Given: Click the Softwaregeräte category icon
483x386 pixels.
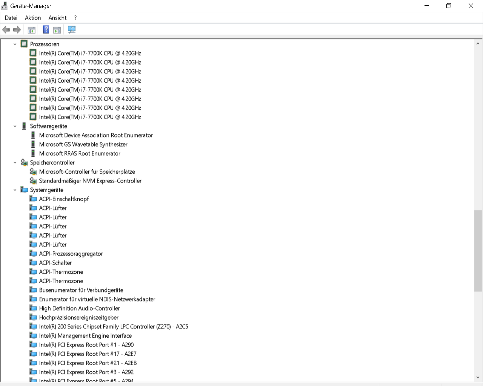Looking at the screenshot, I should (x=24, y=126).
